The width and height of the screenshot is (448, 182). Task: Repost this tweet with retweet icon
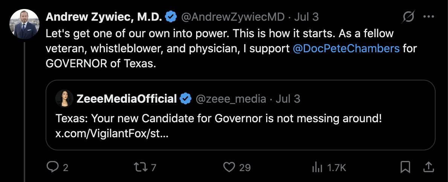[140, 167]
